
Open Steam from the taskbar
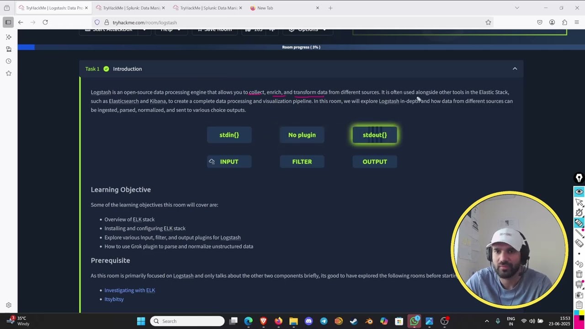pyautogui.click(x=354, y=321)
